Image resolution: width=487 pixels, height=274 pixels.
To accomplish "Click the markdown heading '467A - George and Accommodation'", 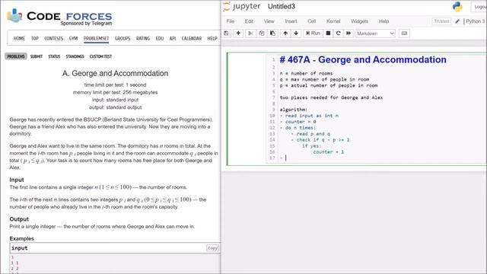I will [363, 59].
